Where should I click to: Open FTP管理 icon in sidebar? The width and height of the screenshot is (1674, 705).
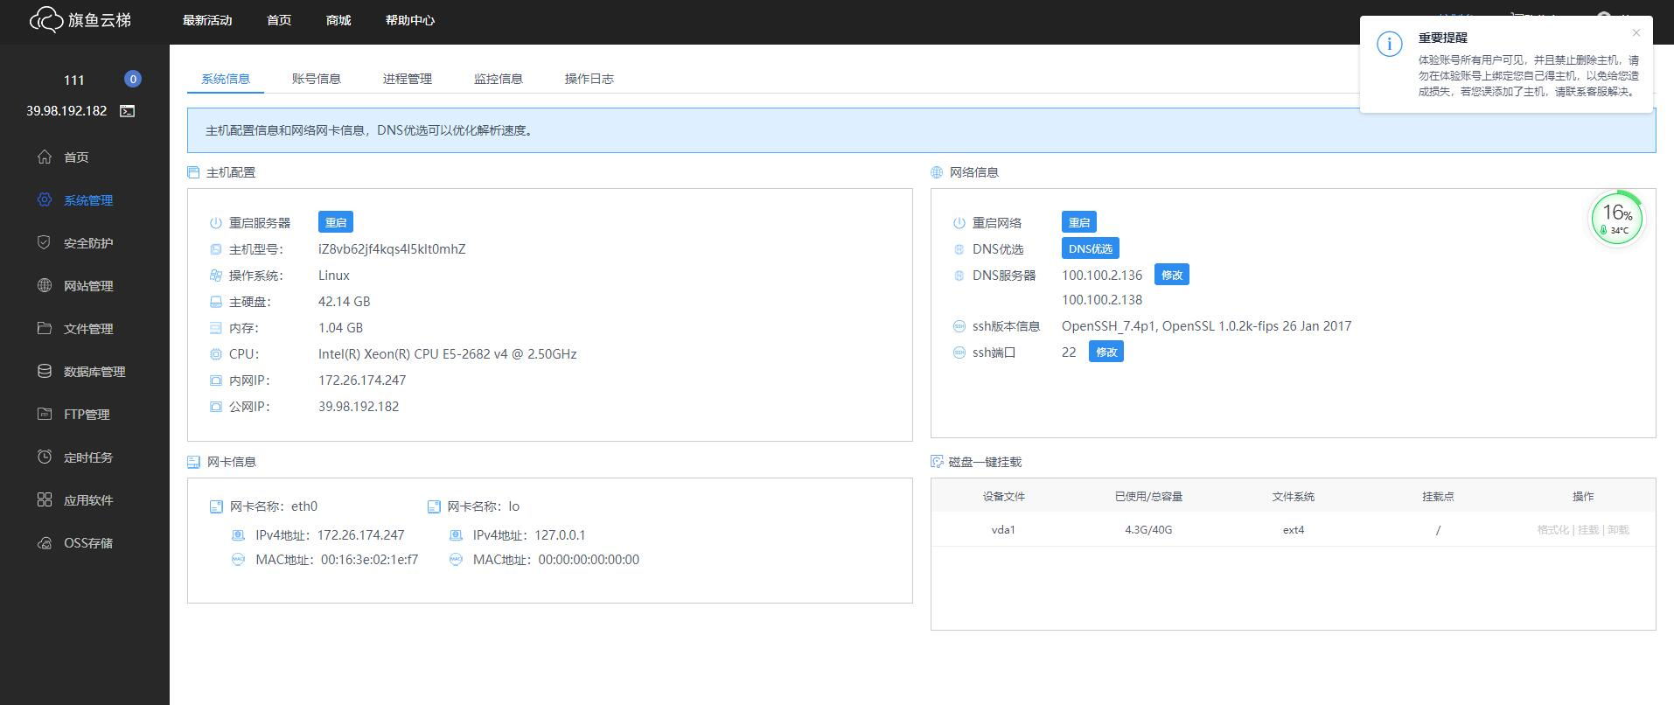[45, 414]
